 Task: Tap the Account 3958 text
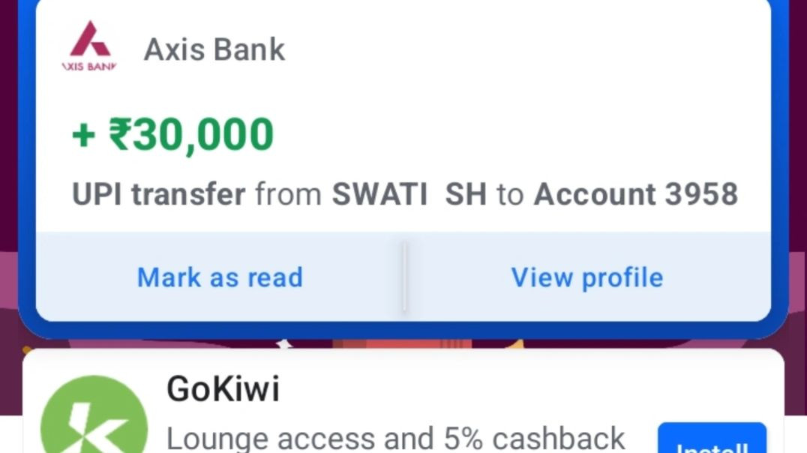[635, 195]
